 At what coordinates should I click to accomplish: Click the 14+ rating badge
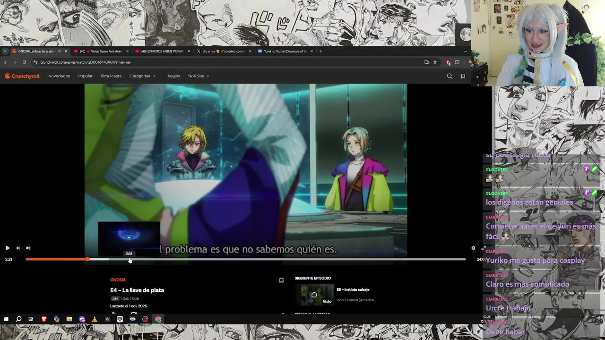coord(115,298)
